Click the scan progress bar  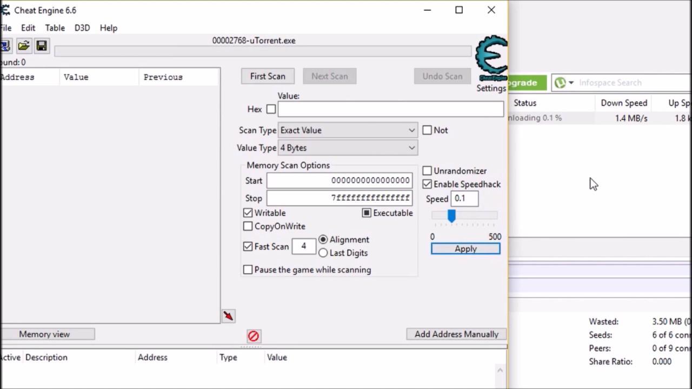pos(263,51)
